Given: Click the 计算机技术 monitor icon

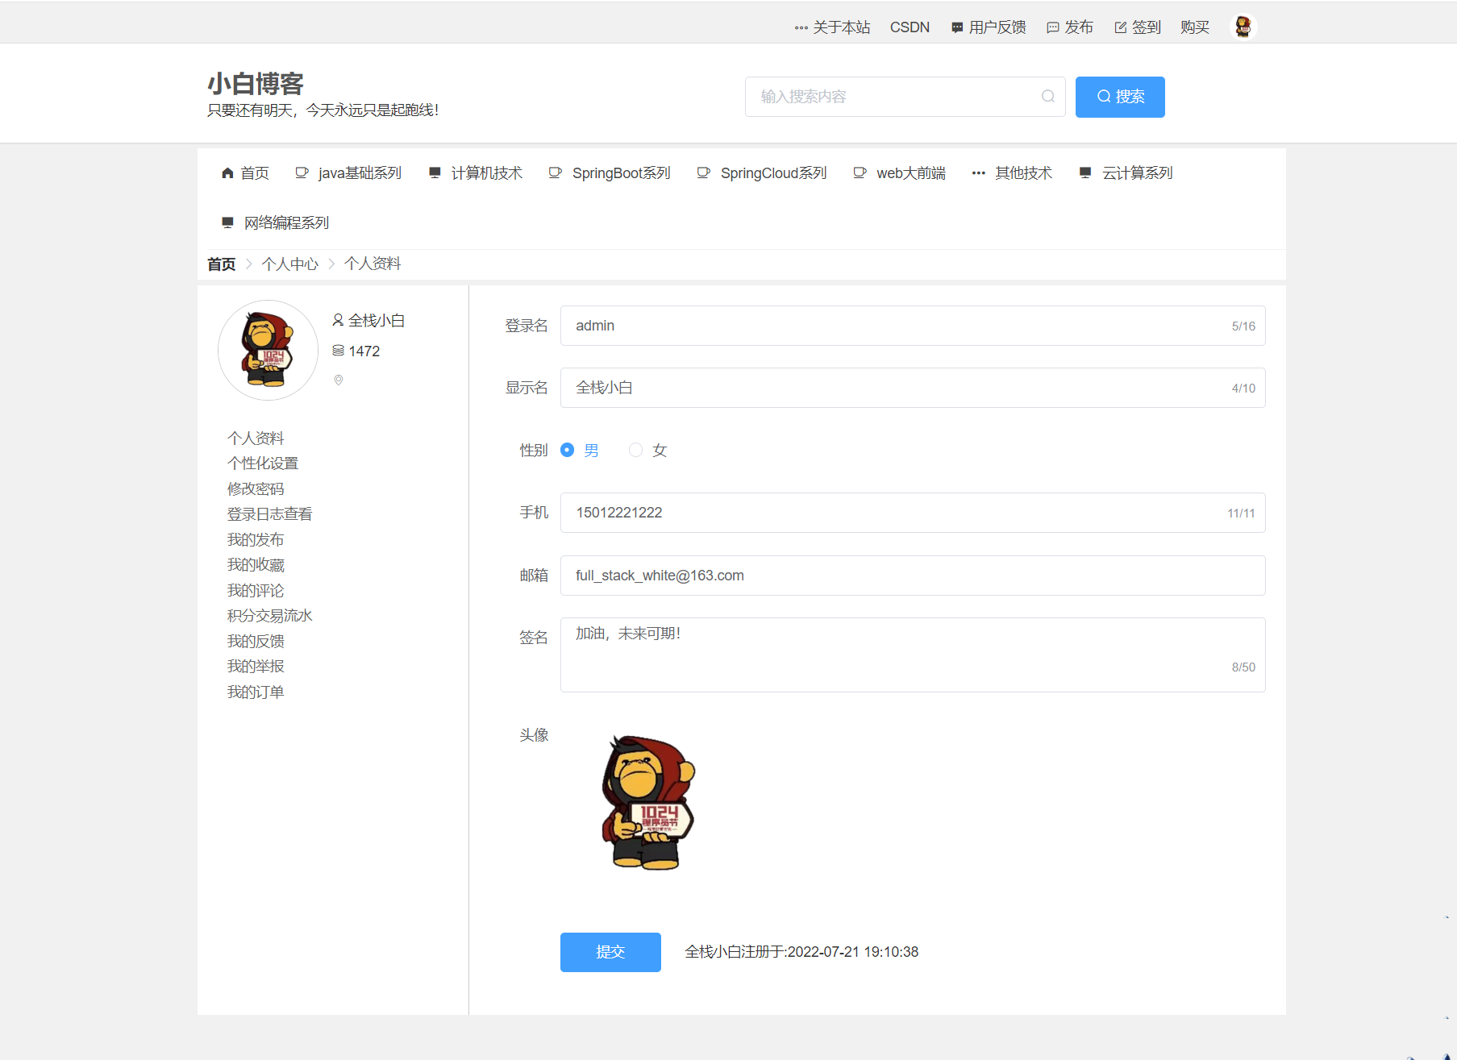Looking at the screenshot, I should (x=435, y=173).
